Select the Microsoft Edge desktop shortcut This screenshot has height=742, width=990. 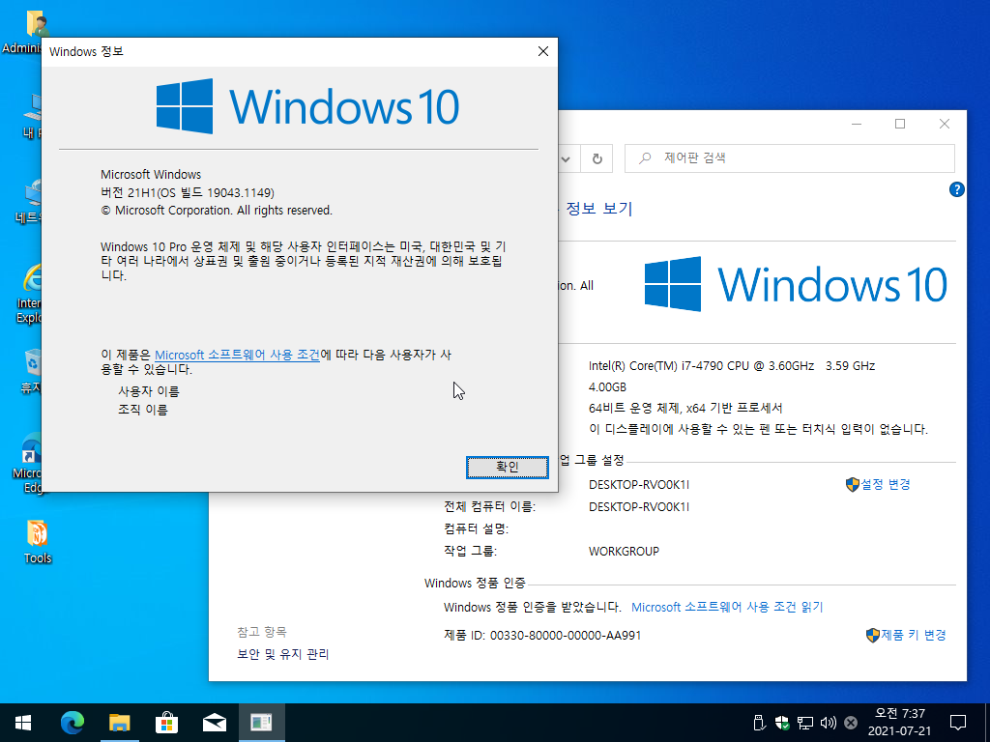[x=26, y=464]
